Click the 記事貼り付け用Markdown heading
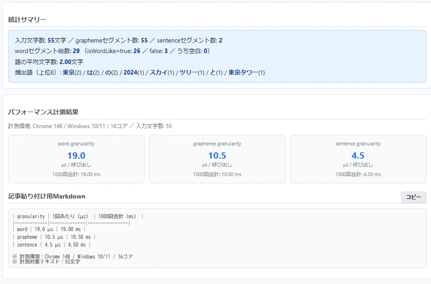The image size is (431, 284). click(47, 196)
